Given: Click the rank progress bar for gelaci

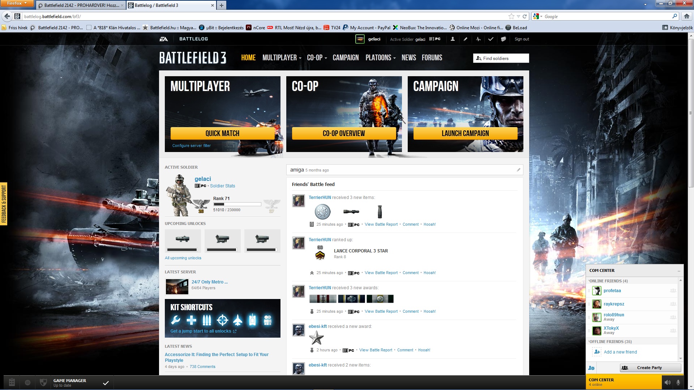Looking at the screenshot, I should click(x=237, y=204).
